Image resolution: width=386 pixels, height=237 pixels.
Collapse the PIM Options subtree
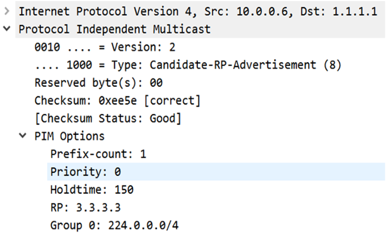click(22, 136)
